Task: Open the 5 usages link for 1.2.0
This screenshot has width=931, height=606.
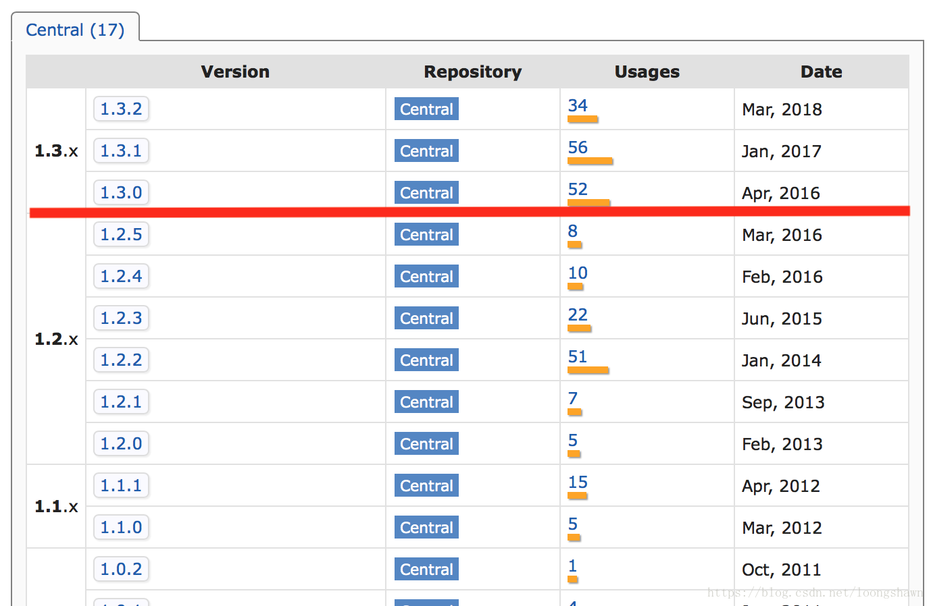Action: (573, 440)
